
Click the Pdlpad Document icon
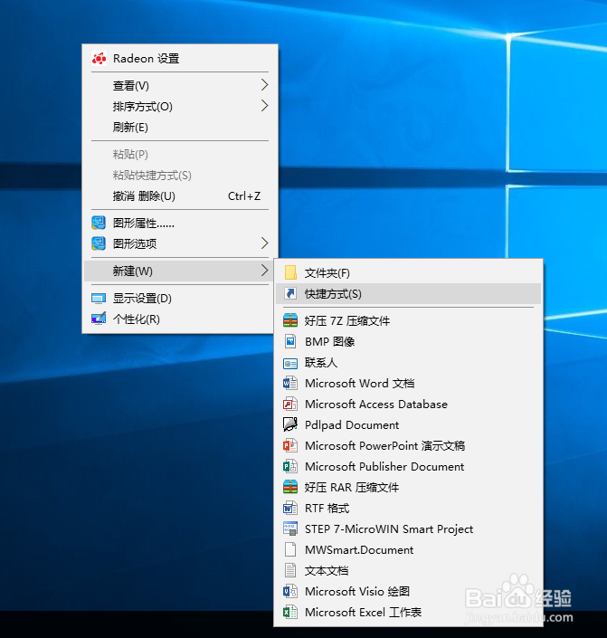click(x=290, y=424)
